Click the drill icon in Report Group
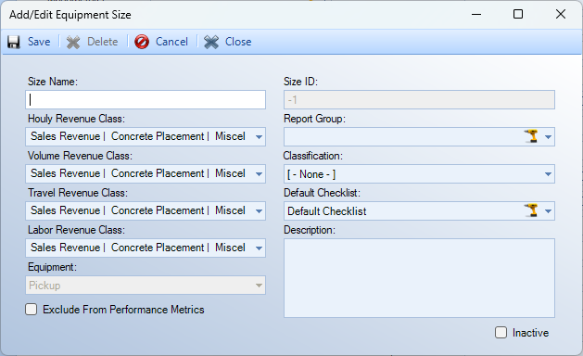This screenshot has width=583, height=356. [x=532, y=136]
